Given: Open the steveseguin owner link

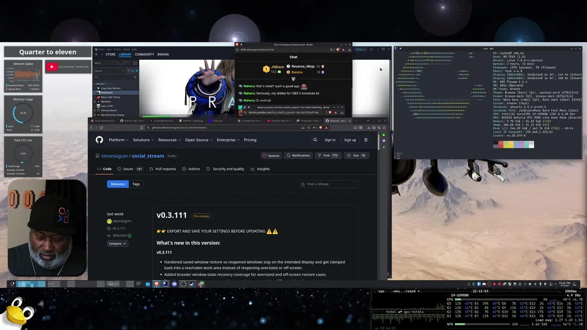Looking at the screenshot, I should point(115,156).
